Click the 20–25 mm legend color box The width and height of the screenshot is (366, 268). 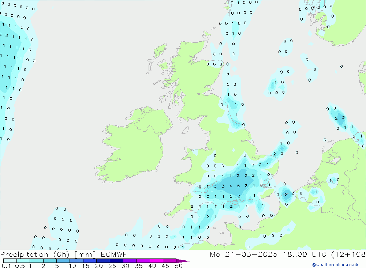(103, 261)
